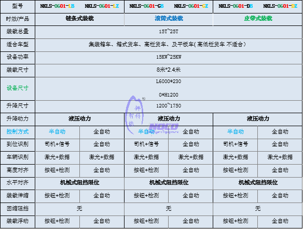This screenshot has width=303, height=229.
Task: Select model NKLS-0601-DZ
Action: pos(280,6)
